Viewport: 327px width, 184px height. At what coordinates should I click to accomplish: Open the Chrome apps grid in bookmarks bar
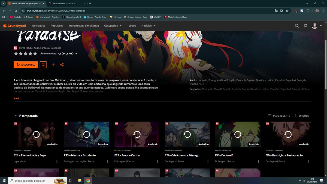(4, 17)
